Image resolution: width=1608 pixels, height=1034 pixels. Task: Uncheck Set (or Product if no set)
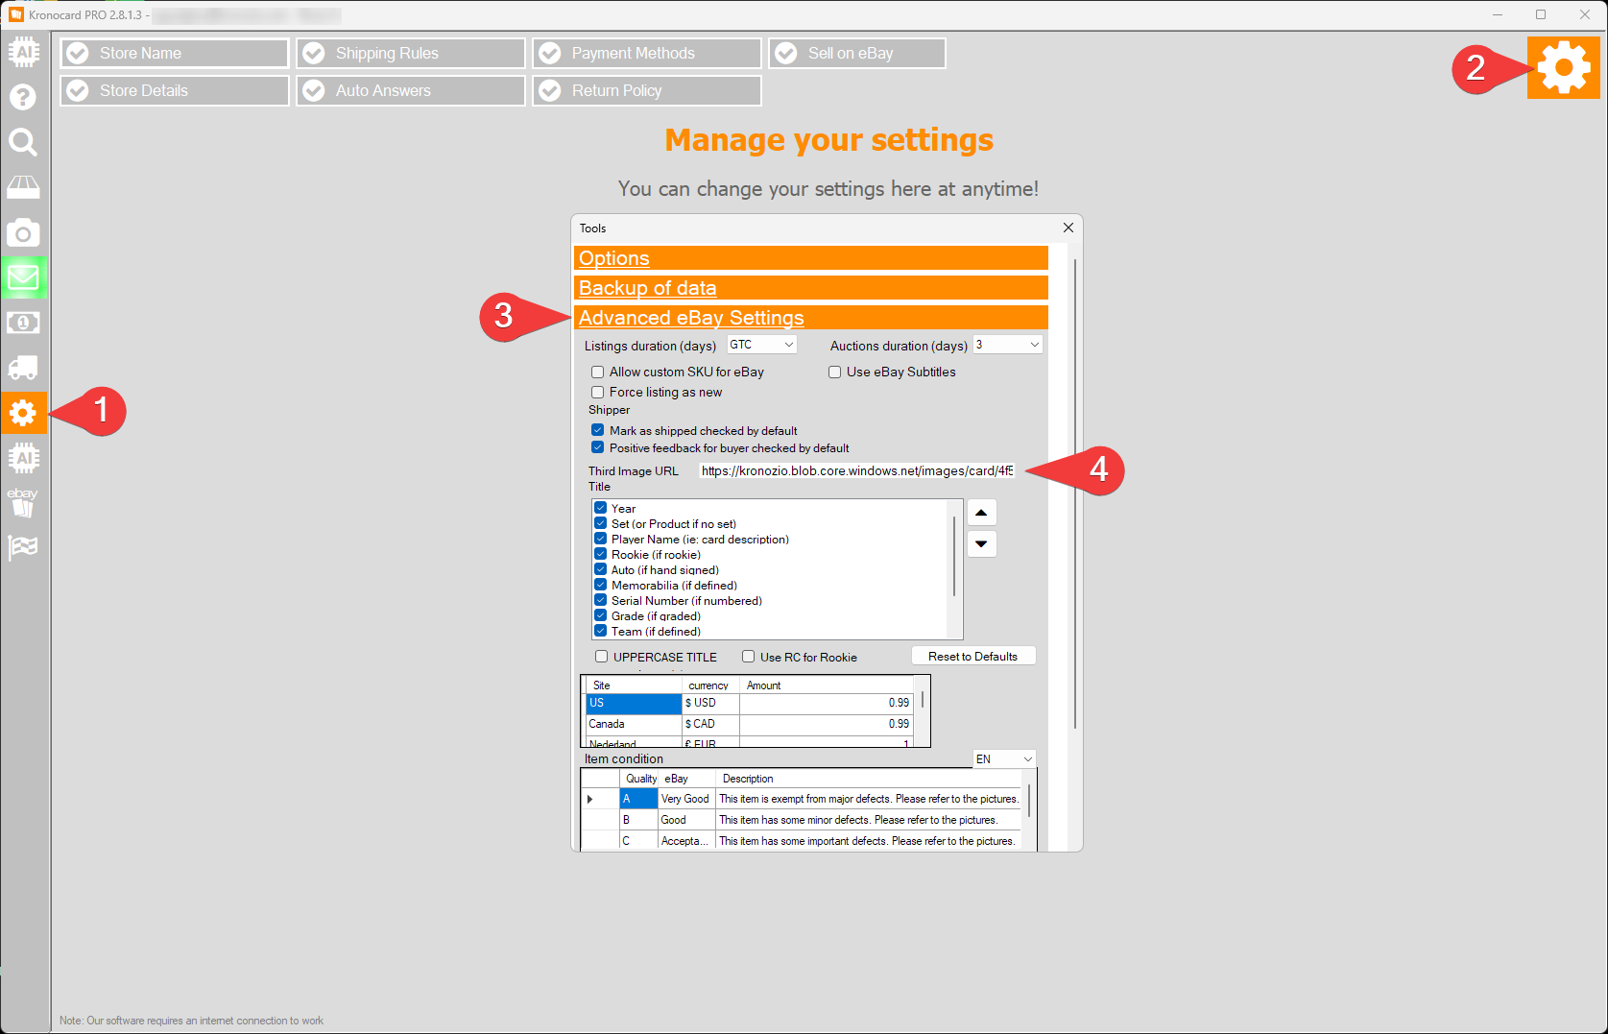[600, 523]
